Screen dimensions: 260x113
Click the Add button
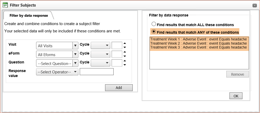[x=119, y=88]
